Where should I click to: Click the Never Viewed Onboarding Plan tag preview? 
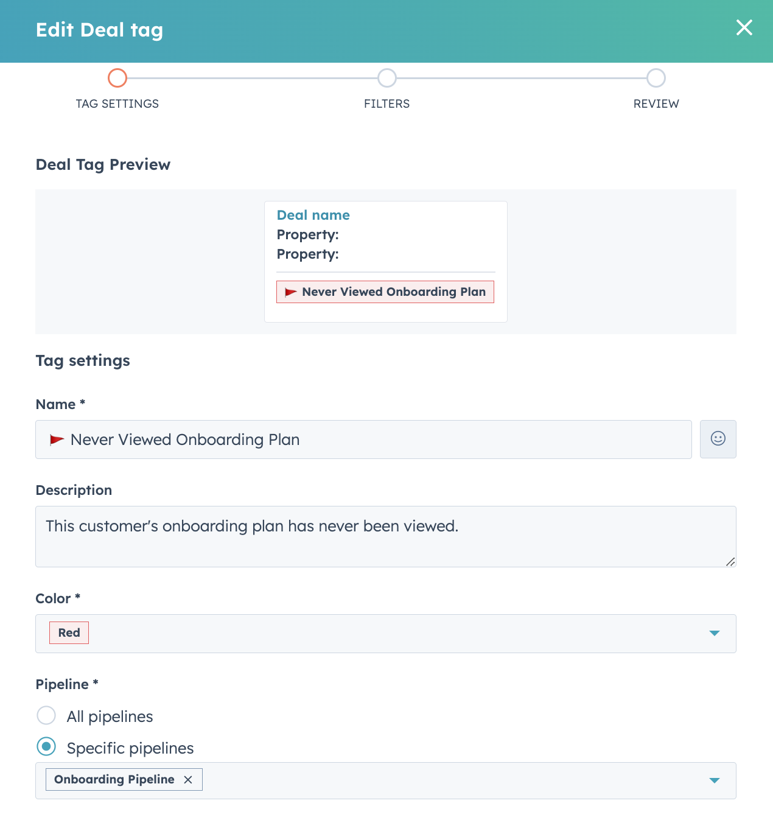(x=385, y=292)
